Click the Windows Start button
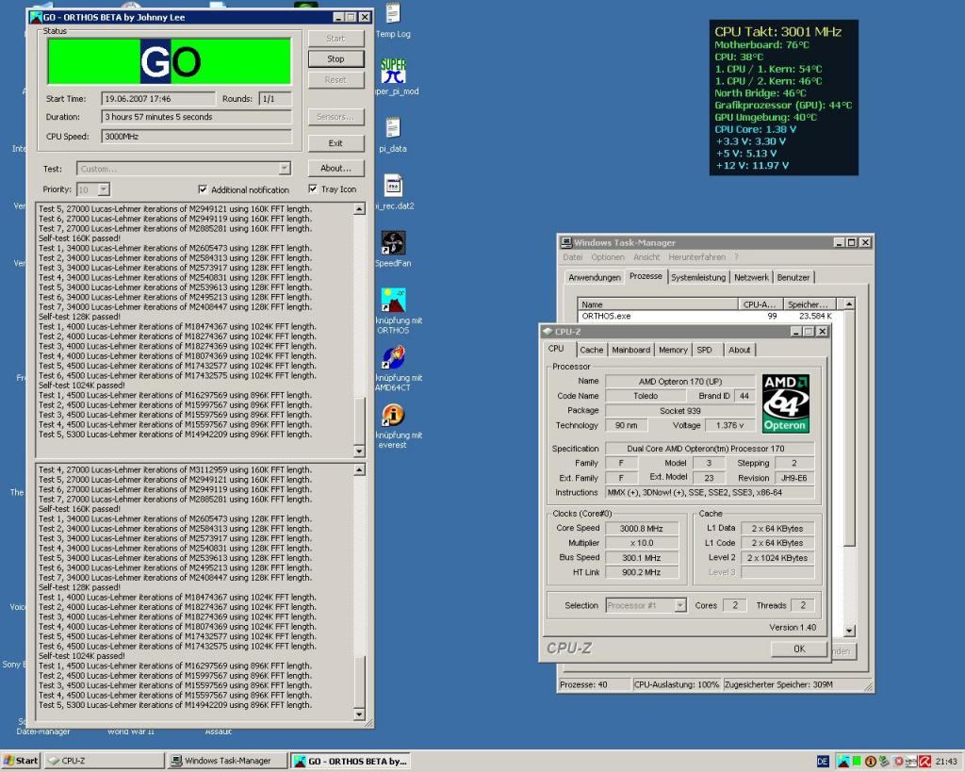Screen dimensions: 965x772 (21, 761)
